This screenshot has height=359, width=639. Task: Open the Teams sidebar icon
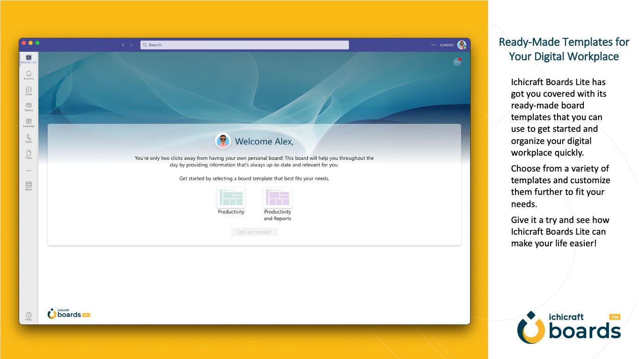[x=29, y=107]
